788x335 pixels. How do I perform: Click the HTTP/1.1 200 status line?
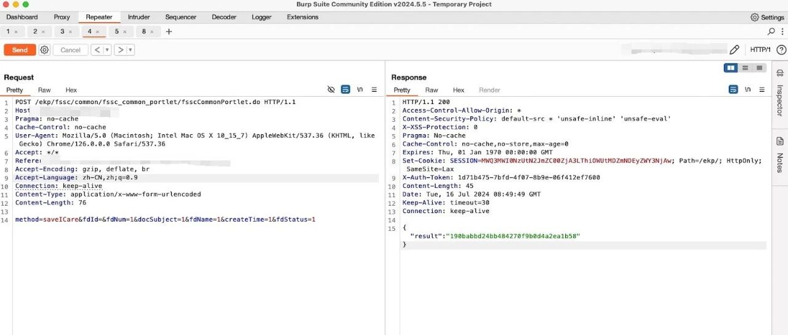[426, 102]
